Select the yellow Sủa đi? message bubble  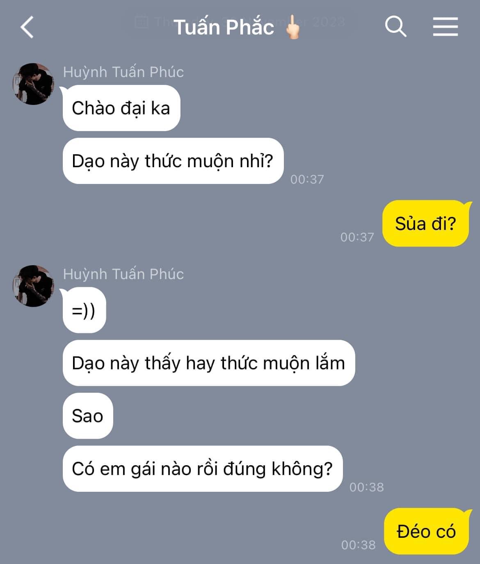pos(425,223)
